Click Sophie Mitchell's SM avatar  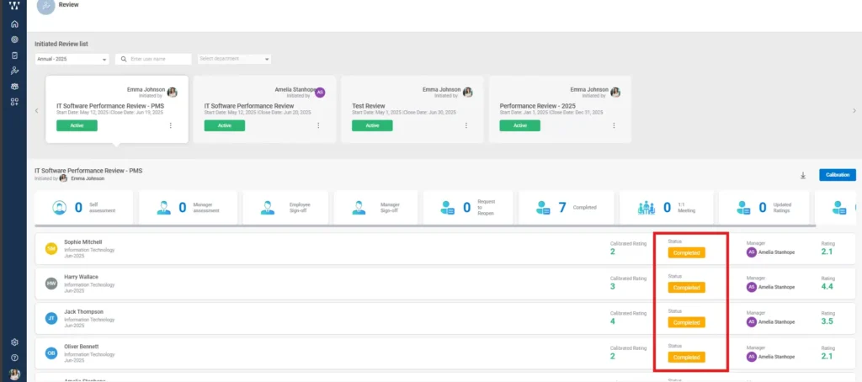pyautogui.click(x=51, y=249)
